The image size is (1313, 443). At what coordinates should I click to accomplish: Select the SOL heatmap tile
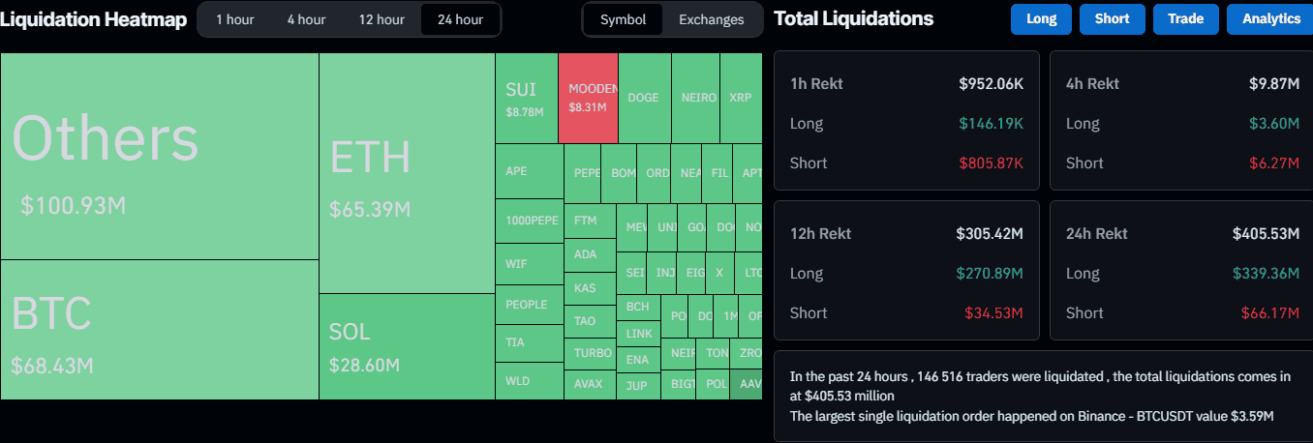tap(407, 346)
